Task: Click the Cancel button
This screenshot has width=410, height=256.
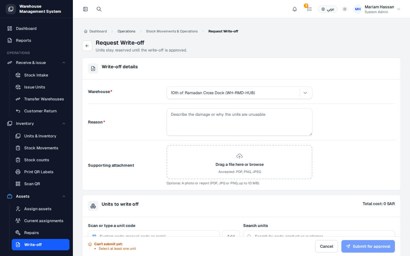Action: coord(327,246)
